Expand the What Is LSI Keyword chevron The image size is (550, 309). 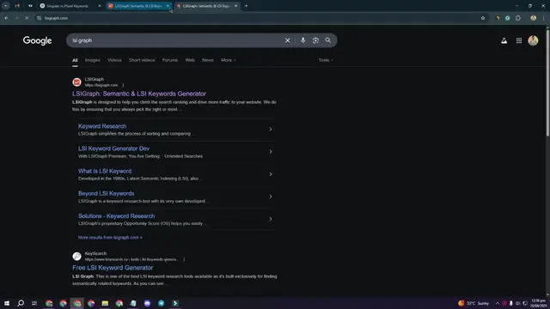click(x=271, y=174)
